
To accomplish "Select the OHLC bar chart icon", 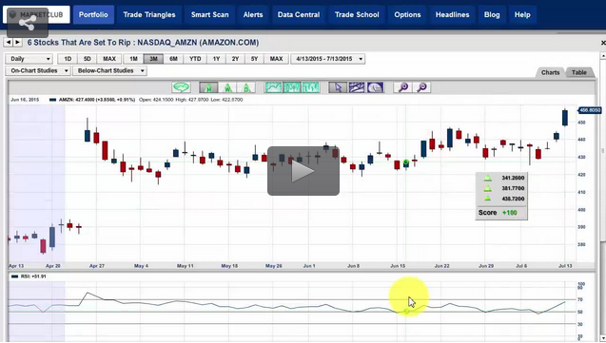I will (x=311, y=87).
